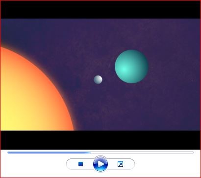
Task: Jump to the far right end of seek bar
Action: coord(193,153)
